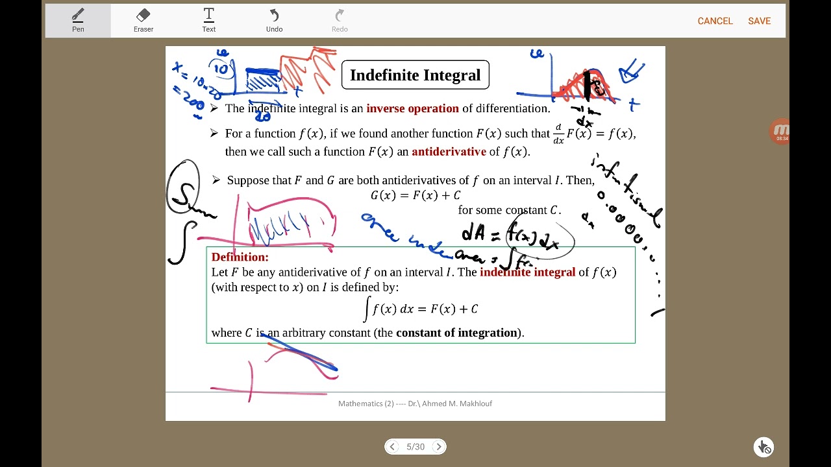Cancel the annotation edits
Viewport: 831px width, 467px height.
point(715,21)
